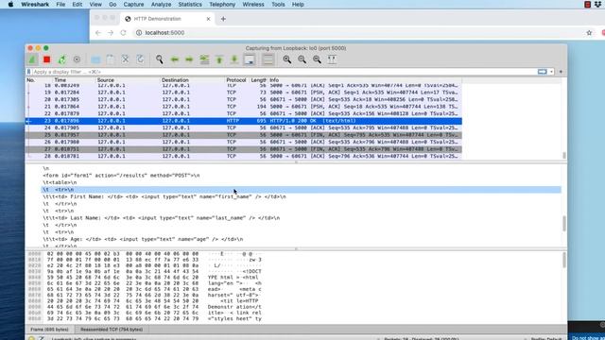This screenshot has width=605, height=340.
Task: Restart the current capture
Action: (x=61, y=59)
